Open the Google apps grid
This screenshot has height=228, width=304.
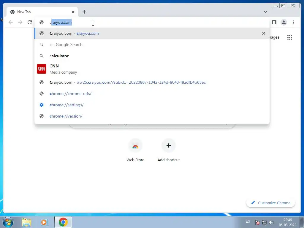[x=290, y=37]
